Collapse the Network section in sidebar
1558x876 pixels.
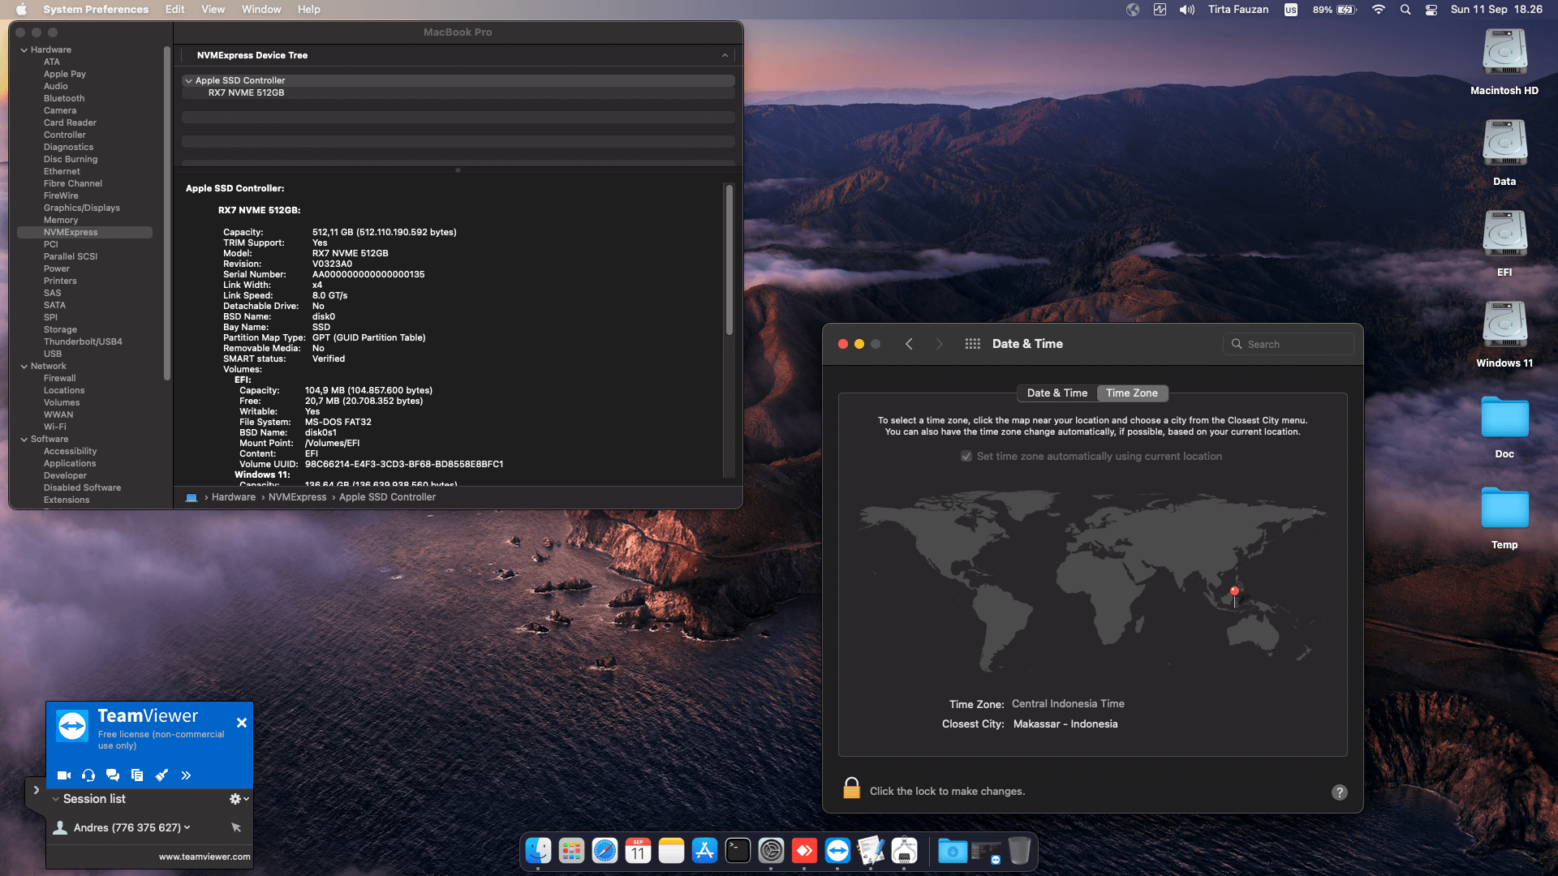click(x=24, y=367)
